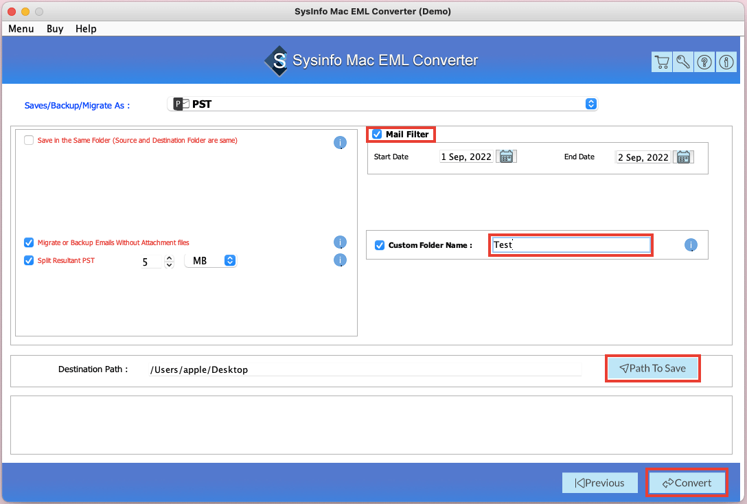Open the Saves/Backup/Migrate As PST dropdown
Viewport: 747px width, 504px height.
[x=382, y=104]
